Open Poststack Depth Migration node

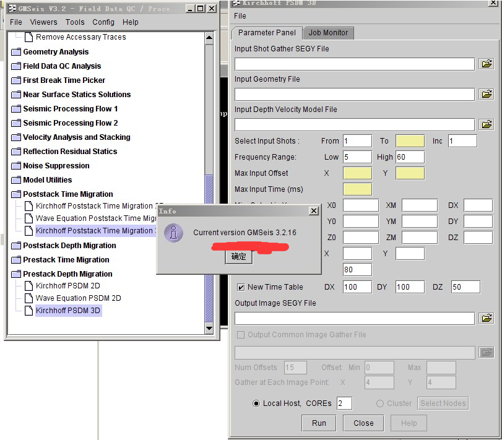(x=69, y=246)
